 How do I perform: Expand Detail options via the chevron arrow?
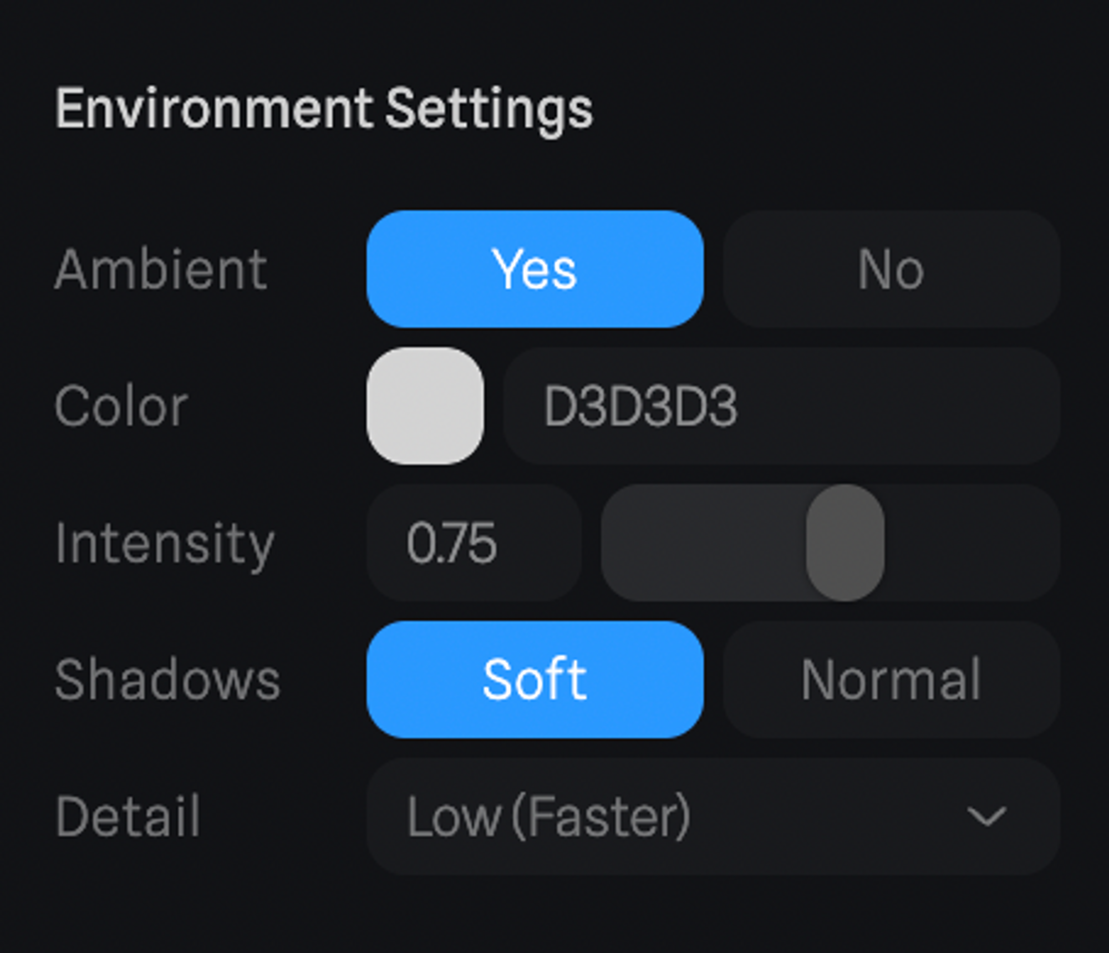(x=986, y=816)
